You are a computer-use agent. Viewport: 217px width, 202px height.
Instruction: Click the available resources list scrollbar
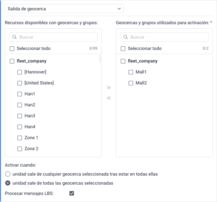[x=100, y=59]
